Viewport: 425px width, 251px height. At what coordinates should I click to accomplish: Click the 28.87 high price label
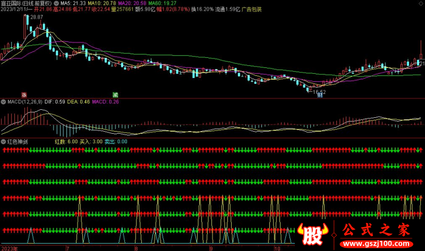(x=36, y=18)
